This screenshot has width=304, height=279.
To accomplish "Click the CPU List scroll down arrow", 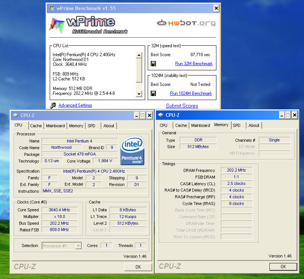I will [139, 94].
